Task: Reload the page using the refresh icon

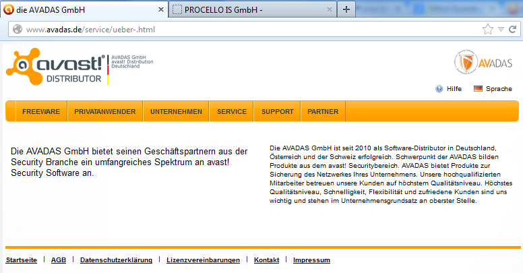Action: (513, 30)
